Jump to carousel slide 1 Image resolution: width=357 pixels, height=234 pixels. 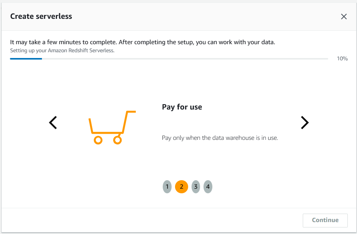167,187
